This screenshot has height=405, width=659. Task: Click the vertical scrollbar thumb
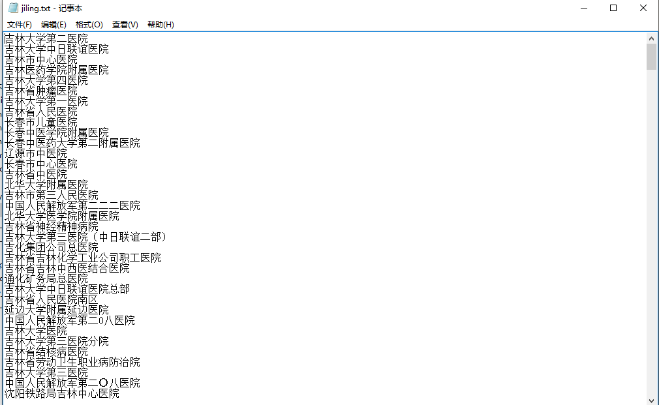click(651, 57)
